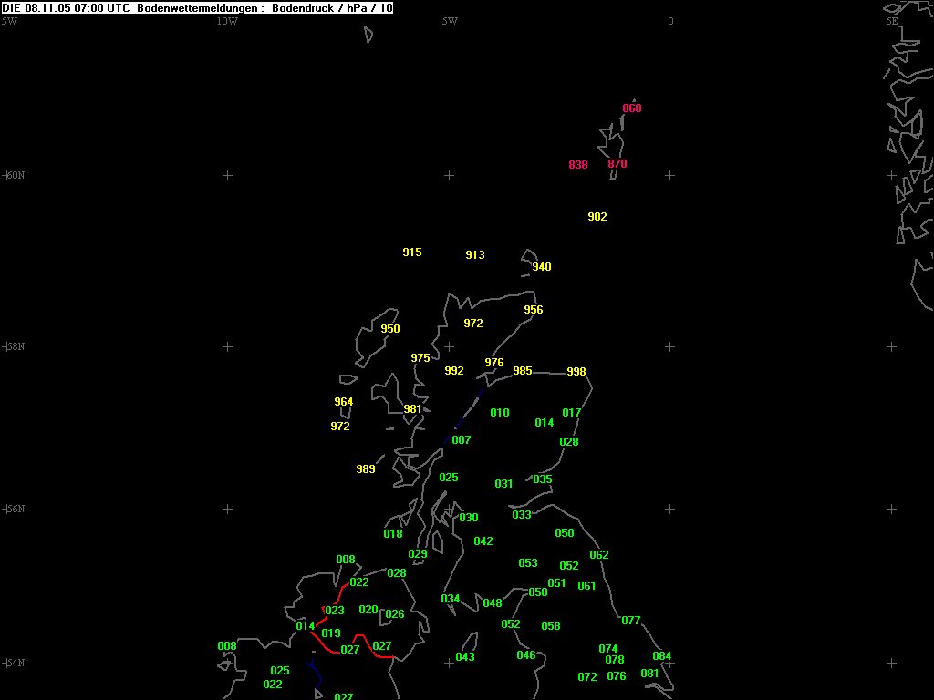Click the red 870 pressure value
934x700 pixels.
pos(617,164)
